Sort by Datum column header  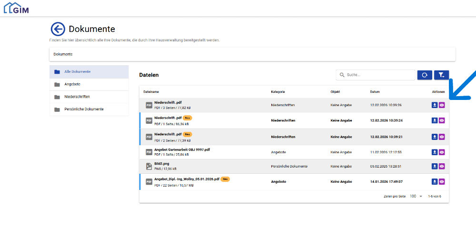(x=375, y=91)
